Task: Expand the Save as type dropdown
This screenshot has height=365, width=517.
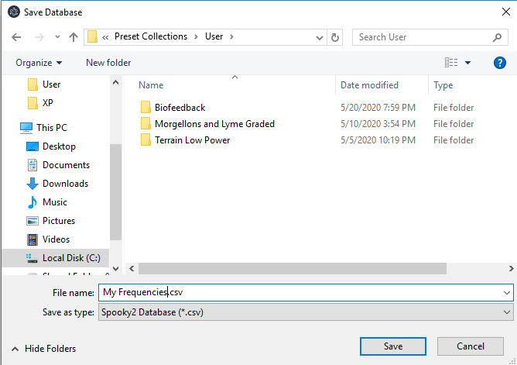Action: point(507,312)
